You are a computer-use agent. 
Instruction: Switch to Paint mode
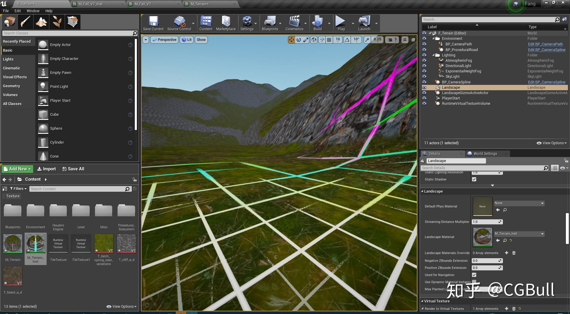26,22
